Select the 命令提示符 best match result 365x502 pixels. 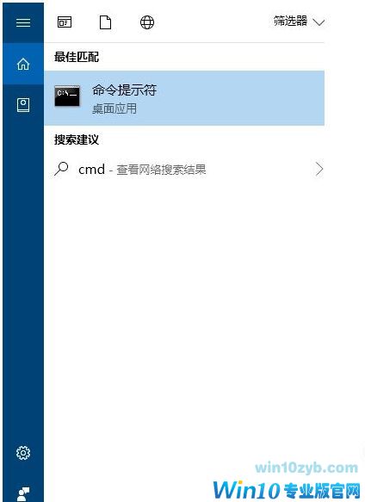(x=184, y=98)
